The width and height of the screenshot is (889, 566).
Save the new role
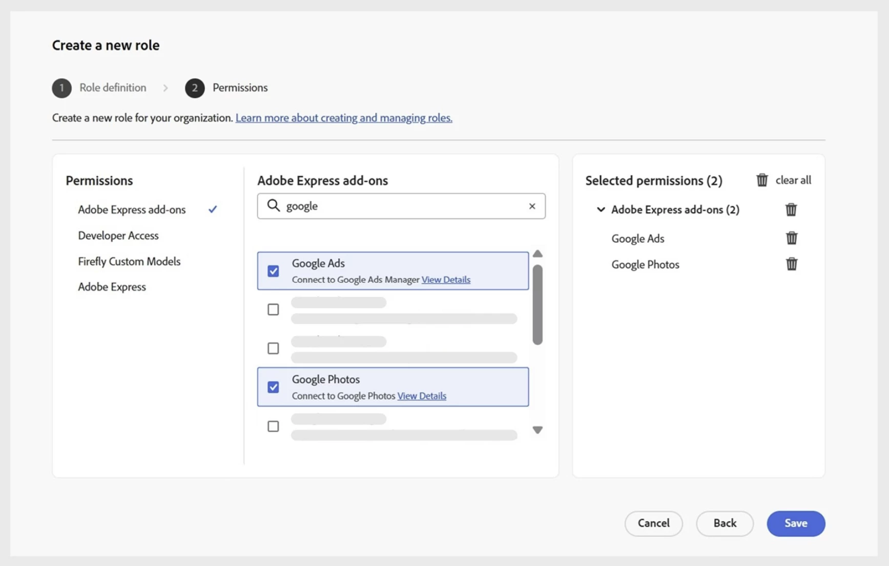tap(795, 523)
